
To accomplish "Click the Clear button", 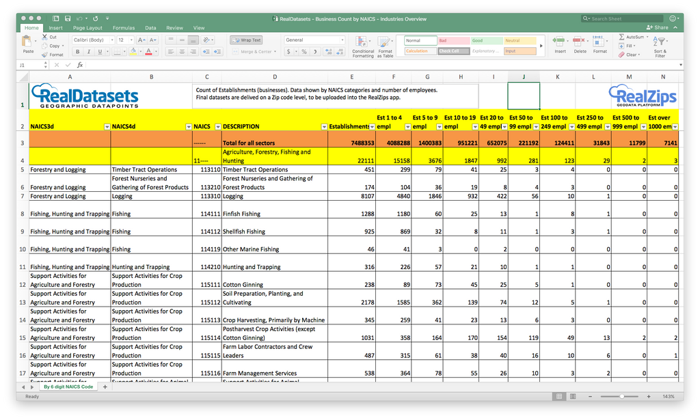I will (629, 55).
